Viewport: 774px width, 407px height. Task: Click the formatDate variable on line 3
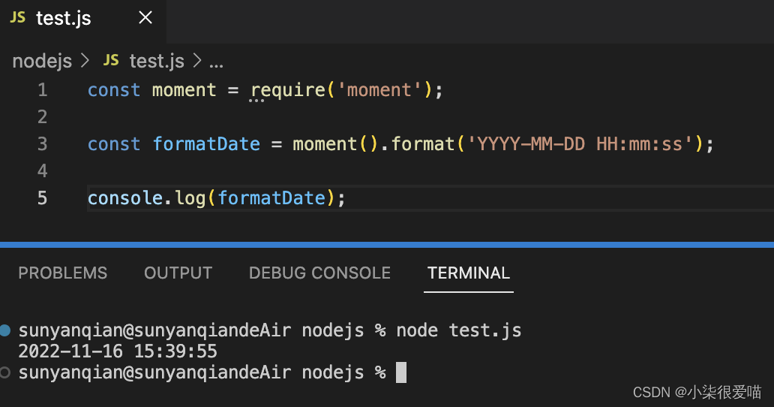[206, 143]
